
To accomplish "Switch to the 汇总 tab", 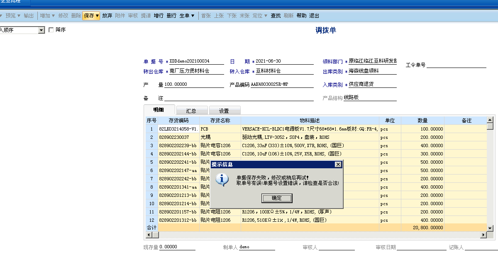I will point(191,111).
